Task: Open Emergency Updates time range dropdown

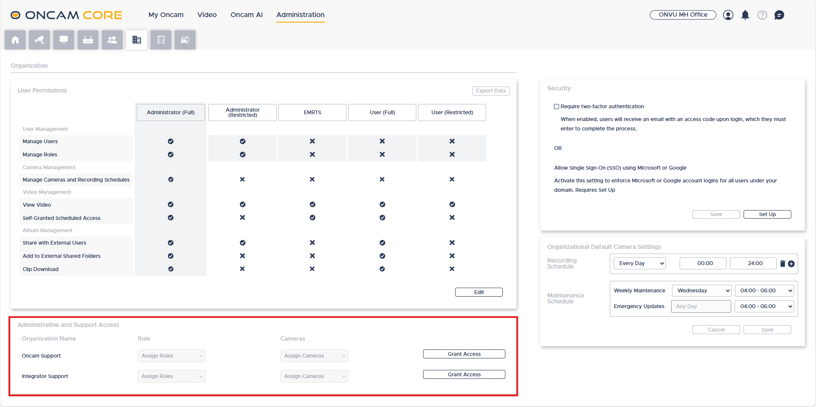Action: pyautogui.click(x=764, y=306)
